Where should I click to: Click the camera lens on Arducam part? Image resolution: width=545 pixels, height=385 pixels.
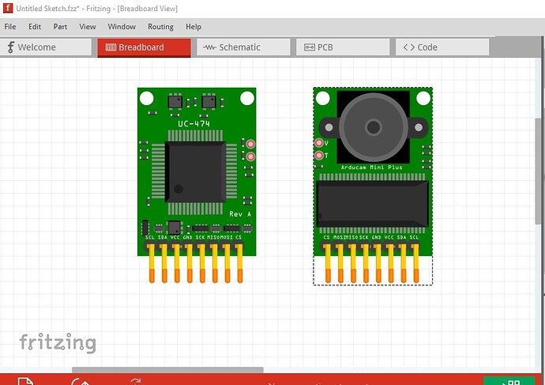point(374,127)
